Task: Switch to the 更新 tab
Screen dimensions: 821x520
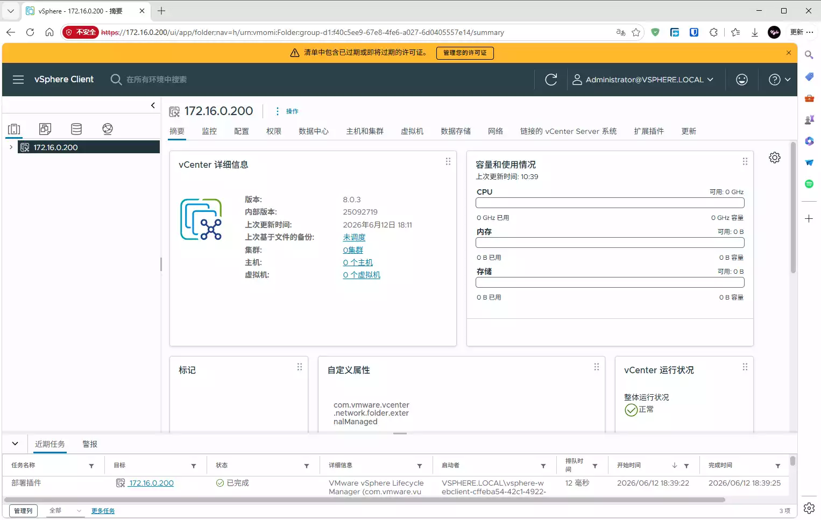Action: (689, 131)
